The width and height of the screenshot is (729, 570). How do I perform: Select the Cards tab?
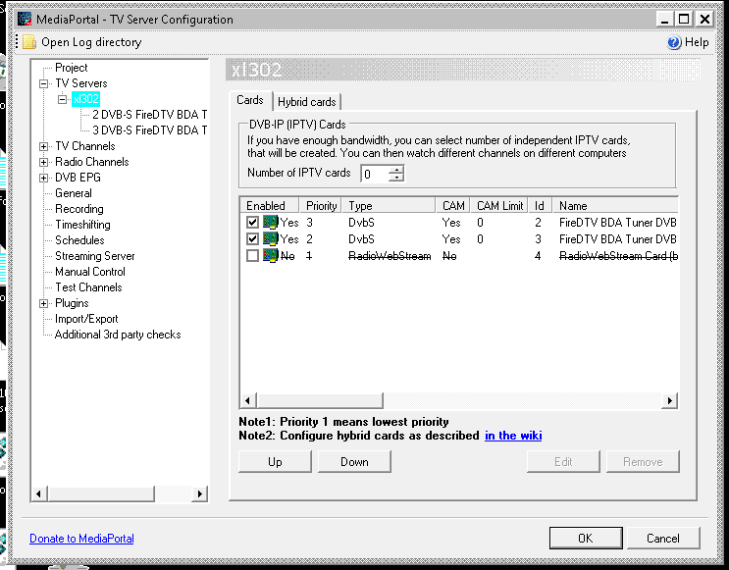250,100
